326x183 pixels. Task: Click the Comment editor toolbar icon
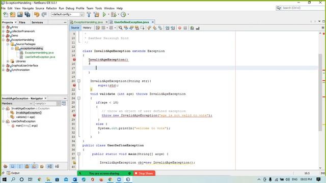click(x=192, y=28)
